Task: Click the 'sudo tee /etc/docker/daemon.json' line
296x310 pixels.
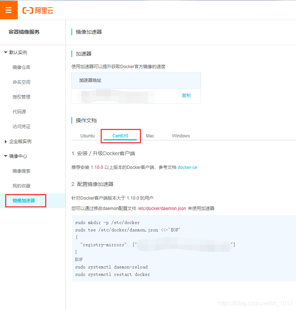Action: 128,230
